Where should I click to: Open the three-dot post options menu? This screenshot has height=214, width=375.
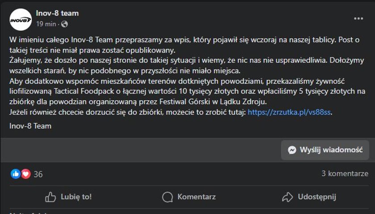pos(358,19)
